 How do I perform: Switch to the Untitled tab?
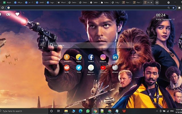pos(40,3)
